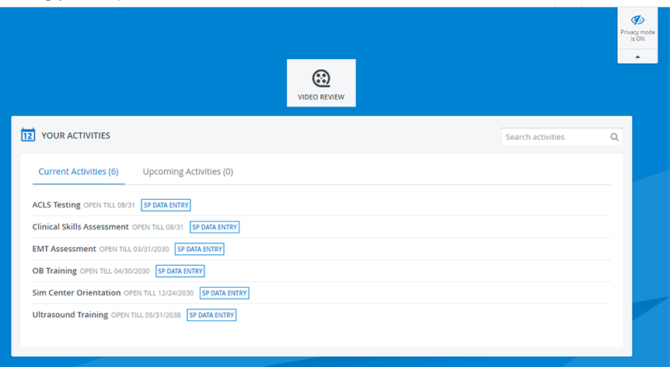This screenshot has height=367, width=670.
Task: Open ACLS Testing SP Data Entry
Action: tap(166, 205)
